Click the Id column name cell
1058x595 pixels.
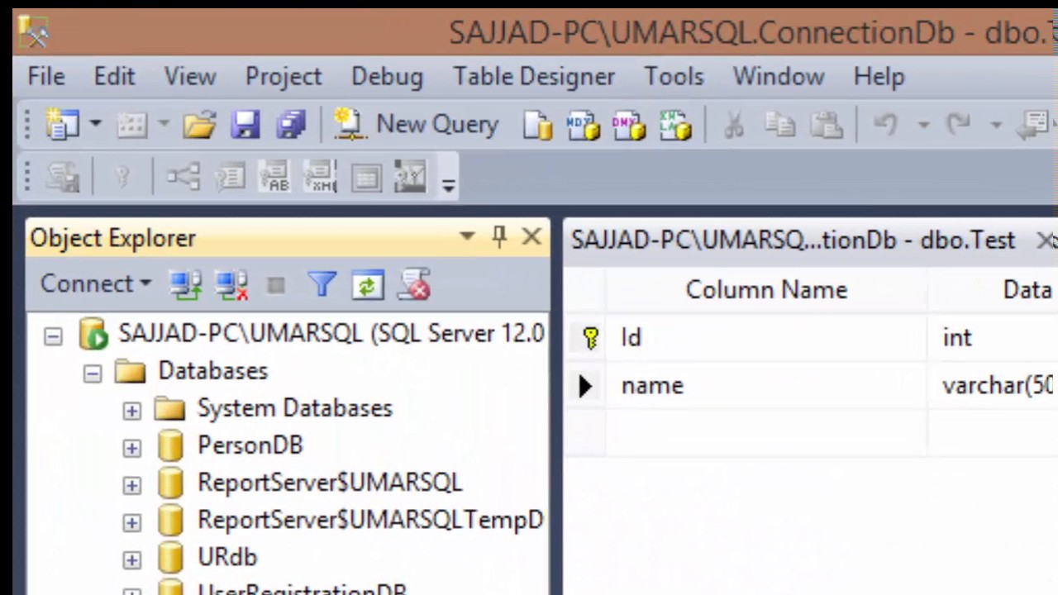766,337
